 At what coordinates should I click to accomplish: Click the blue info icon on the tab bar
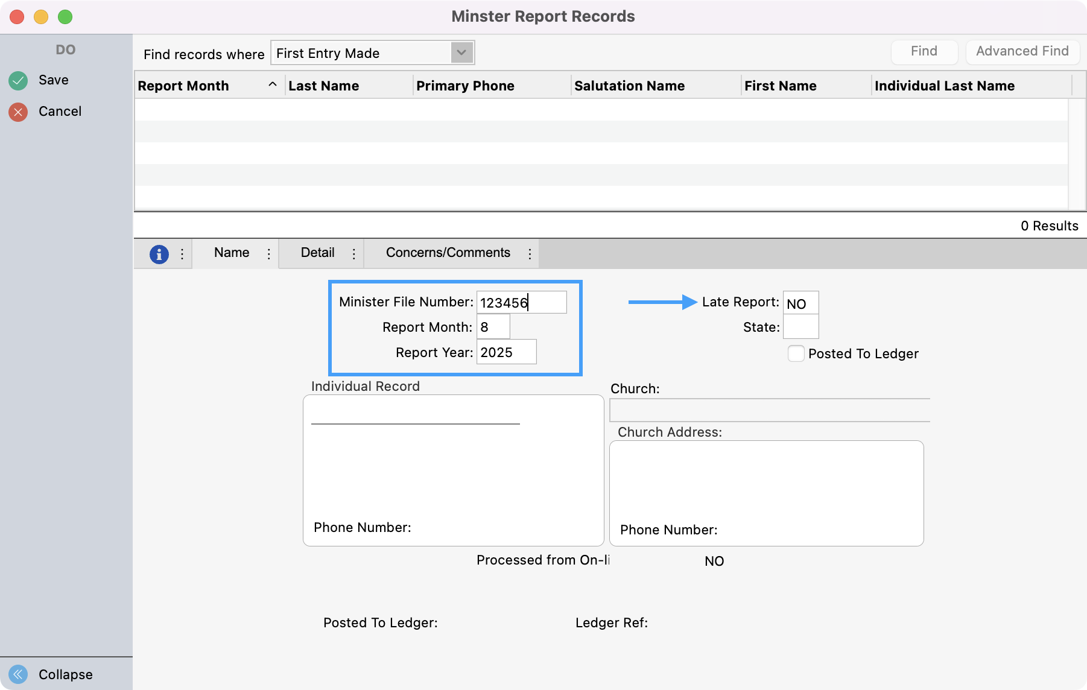[159, 254]
